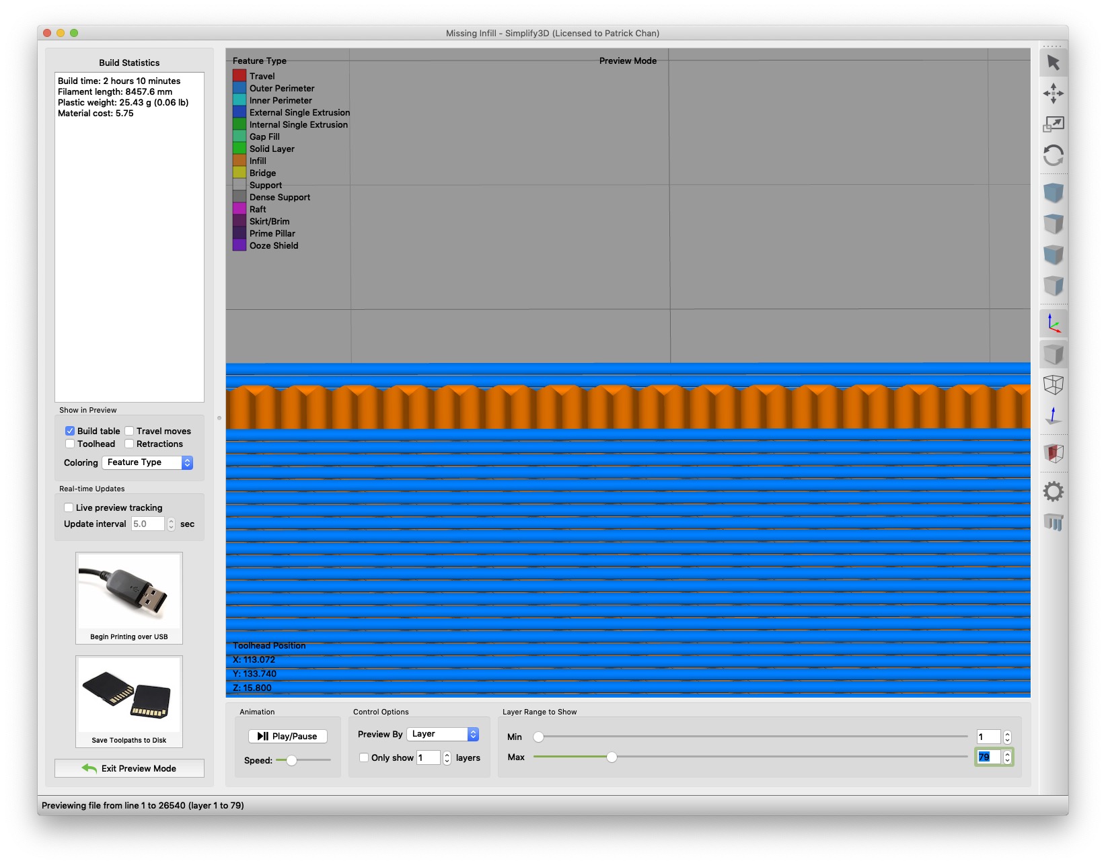Open process settings gear icon
Image resolution: width=1106 pixels, height=865 pixels.
[x=1053, y=491]
